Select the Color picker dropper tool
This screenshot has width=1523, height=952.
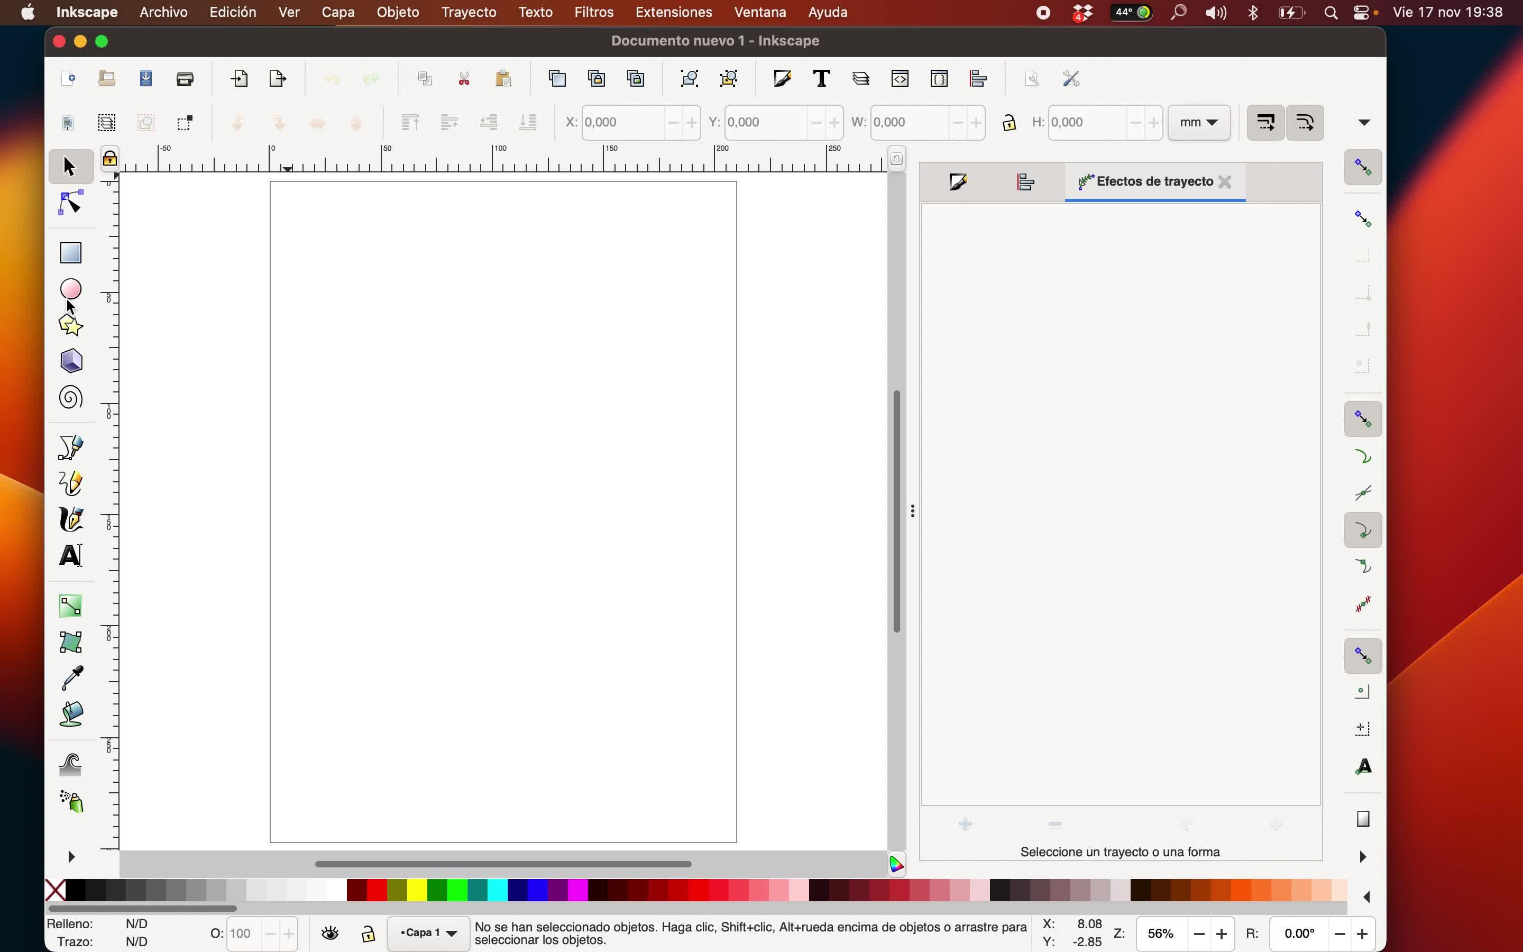[x=70, y=678]
